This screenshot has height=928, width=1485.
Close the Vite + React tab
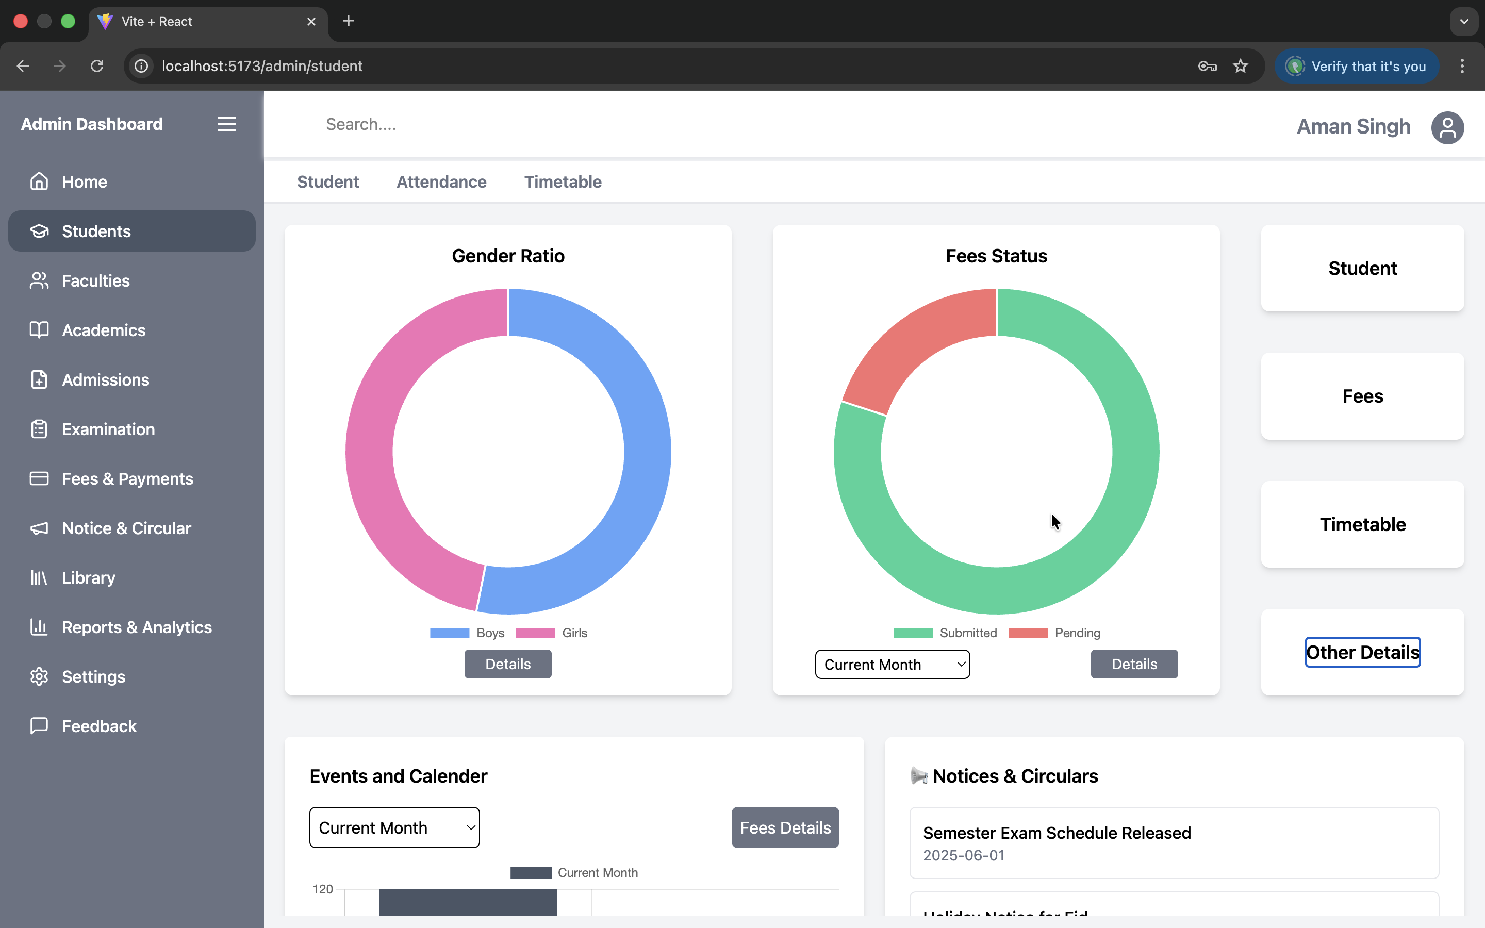click(x=311, y=22)
